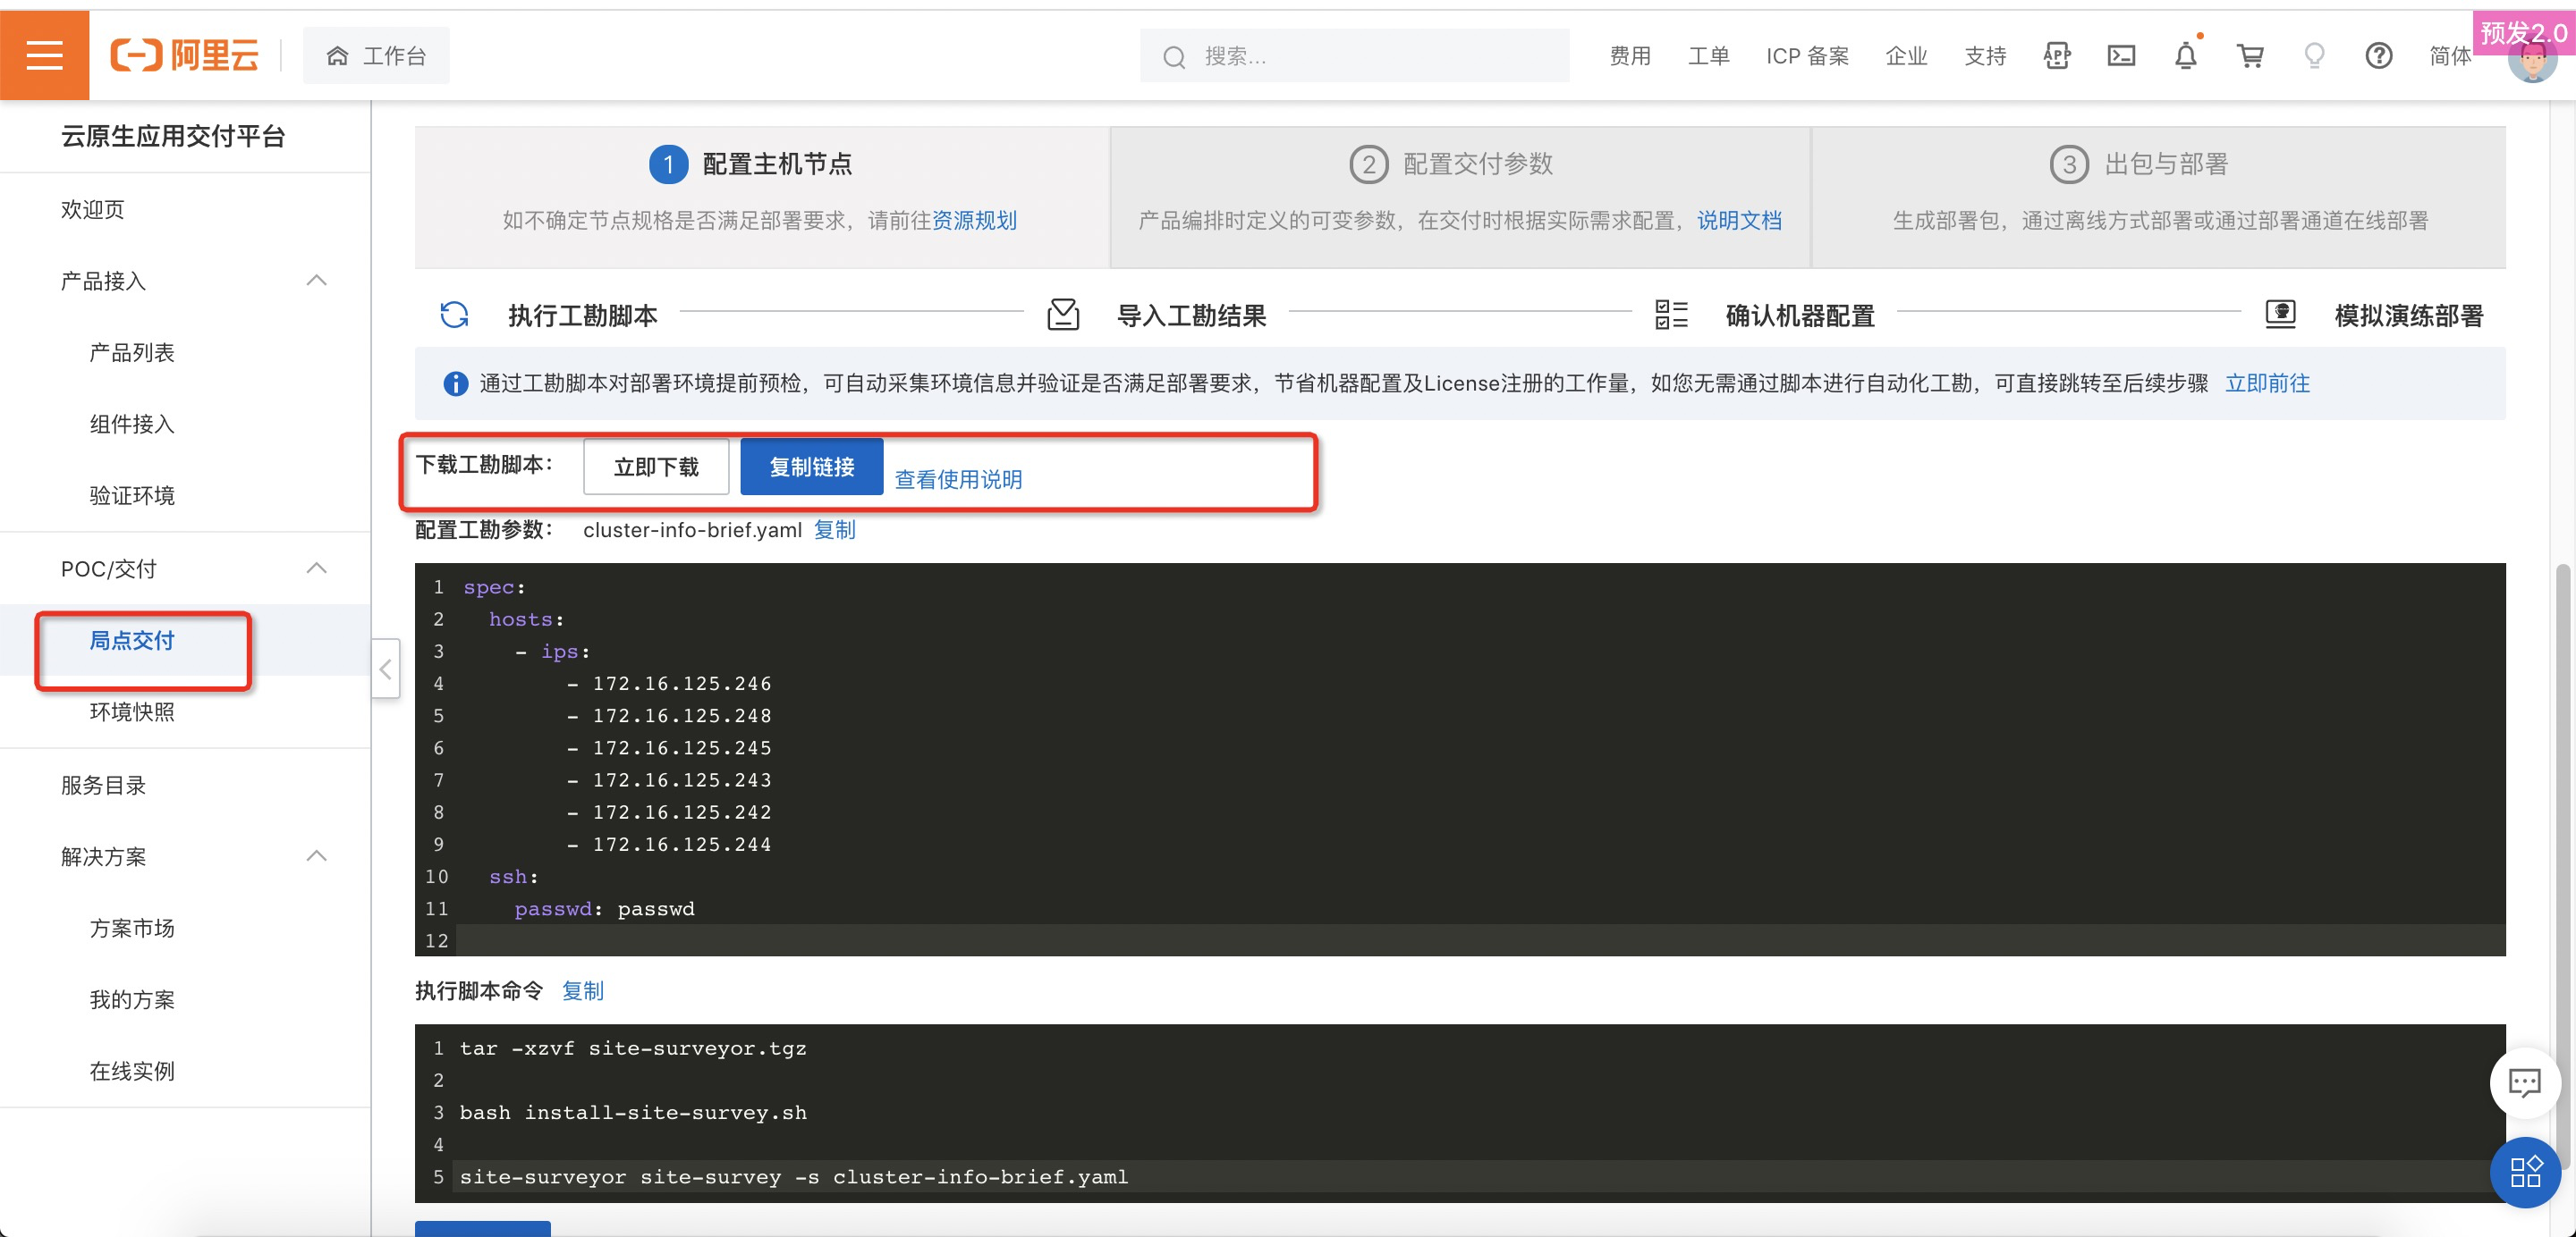Collapse the 产品接入 sidebar section
The height and width of the screenshot is (1237, 2576).
click(x=316, y=281)
